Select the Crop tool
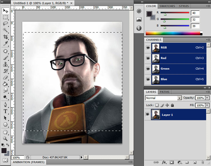 (x=5, y=37)
